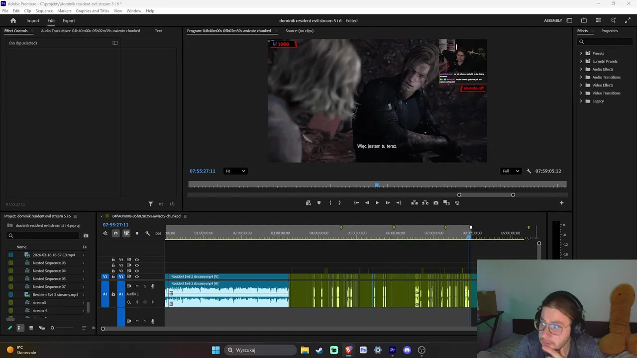This screenshot has width=637, height=358.
Task: Click the Quick Export share icon
Action: pyautogui.click(x=584, y=20)
